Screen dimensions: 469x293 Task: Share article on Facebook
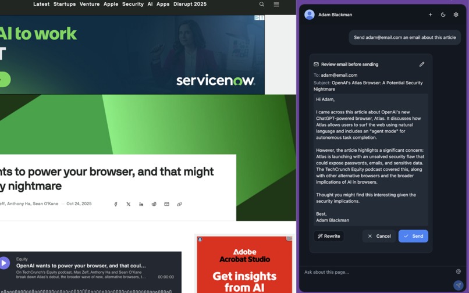(116, 204)
